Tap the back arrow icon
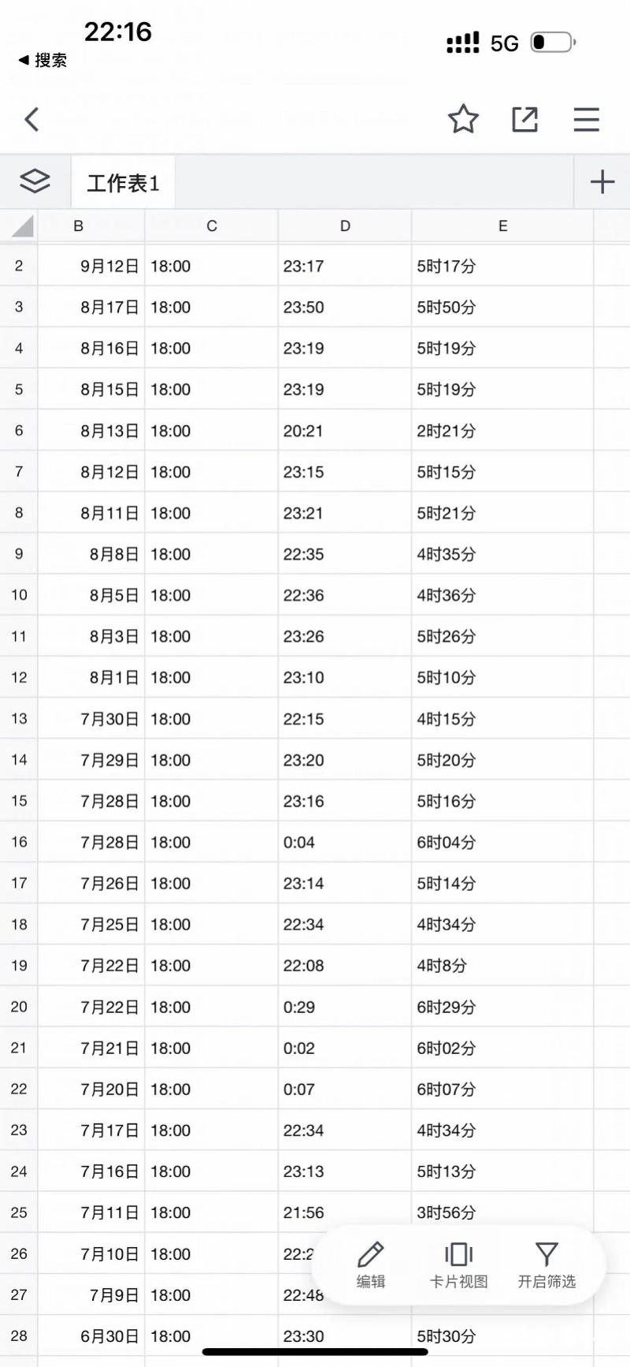The height and width of the screenshot is (1367, 630). [x=31, y=120]
